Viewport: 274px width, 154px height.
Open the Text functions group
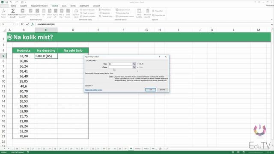pos(44,13)
